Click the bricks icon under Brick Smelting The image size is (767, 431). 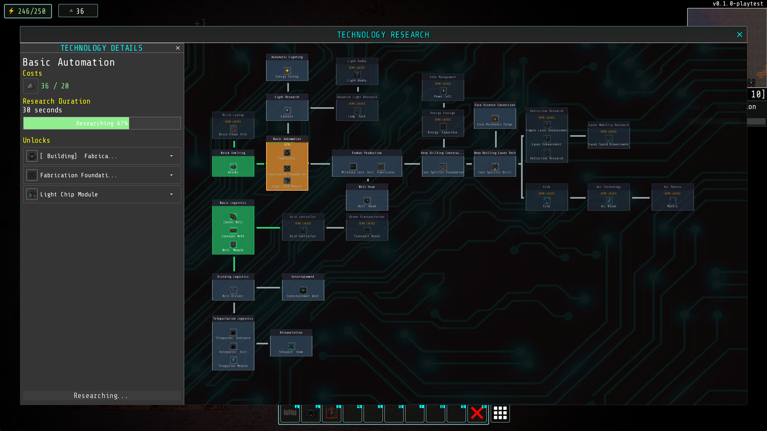click(233, 167)
